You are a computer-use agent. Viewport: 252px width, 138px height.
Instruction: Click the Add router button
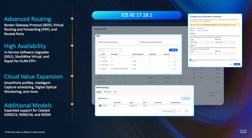[x=186, y=98]
